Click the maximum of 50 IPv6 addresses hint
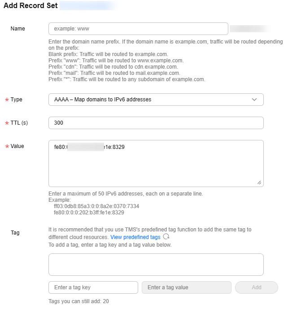Viewport: 288px width, 309px height. click(126, 194)
